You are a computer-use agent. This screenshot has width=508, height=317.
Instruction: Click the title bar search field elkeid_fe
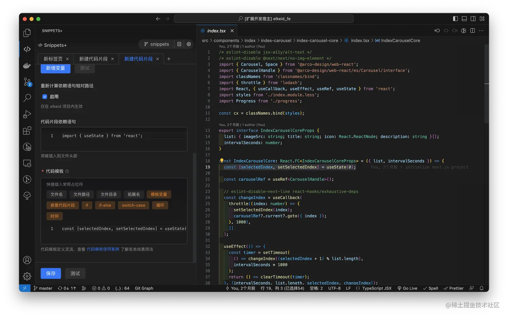[264, 19]
